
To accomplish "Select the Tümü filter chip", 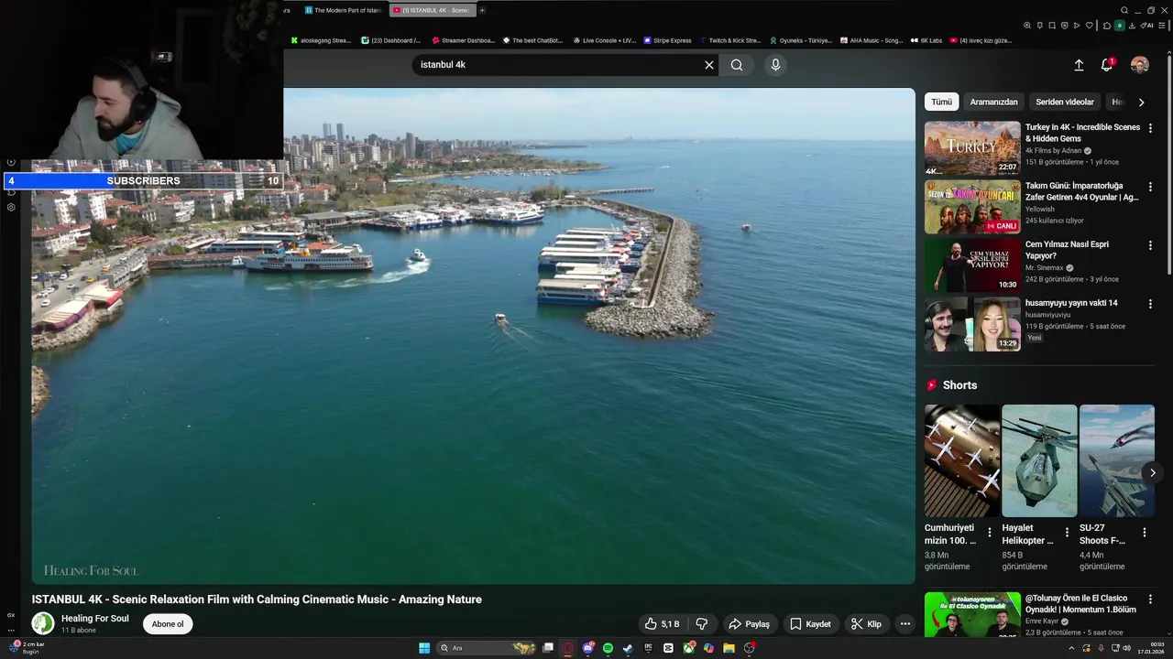I will tap(942, 103).
